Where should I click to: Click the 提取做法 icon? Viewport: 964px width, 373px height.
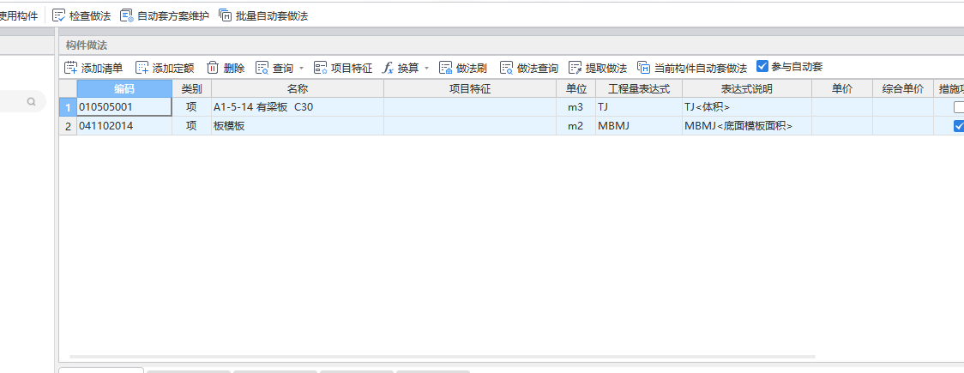click(575, 68)
